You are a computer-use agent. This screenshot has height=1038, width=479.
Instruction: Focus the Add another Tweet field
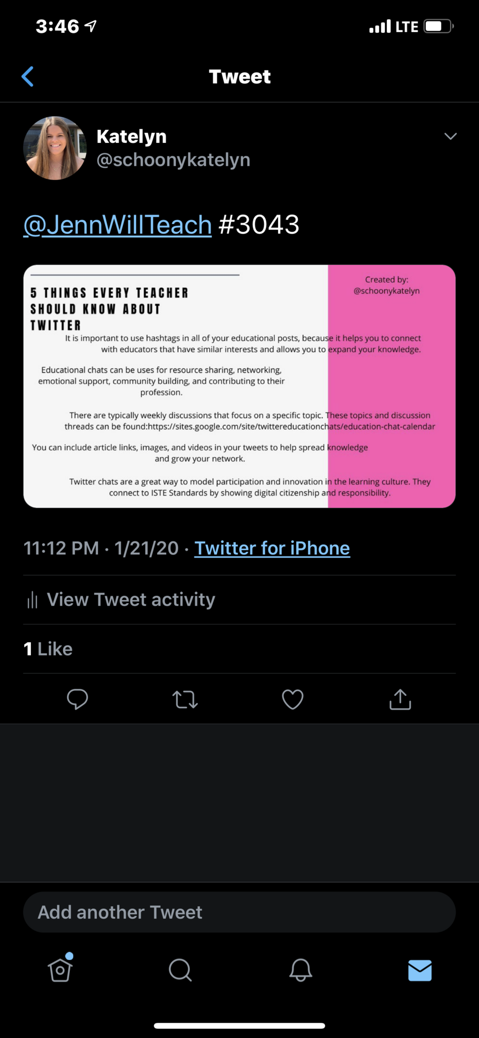[239, 912]
